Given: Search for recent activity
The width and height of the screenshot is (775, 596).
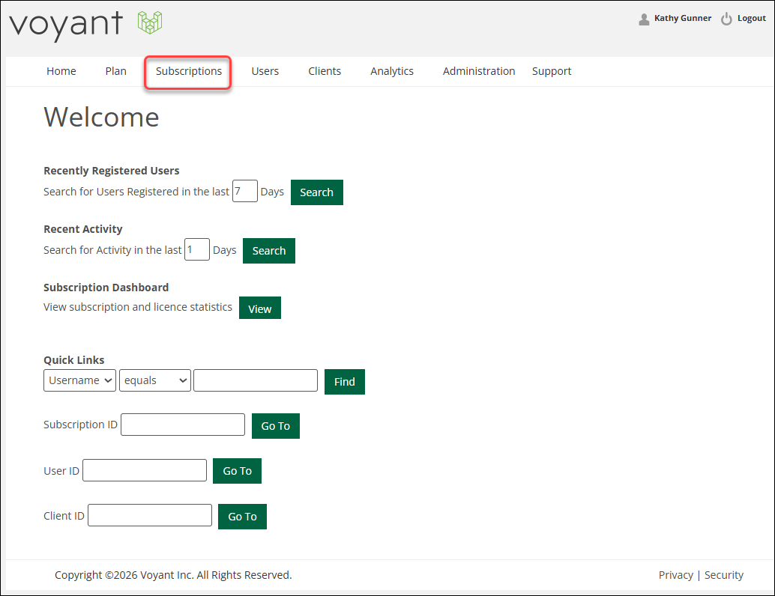Looking at the screenshot, I should [269, 250].
